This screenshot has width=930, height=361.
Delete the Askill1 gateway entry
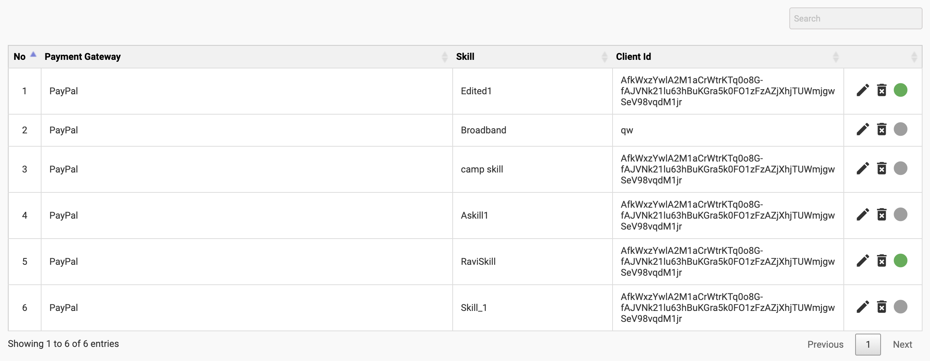pyautogui.click(x=882, y=215)
